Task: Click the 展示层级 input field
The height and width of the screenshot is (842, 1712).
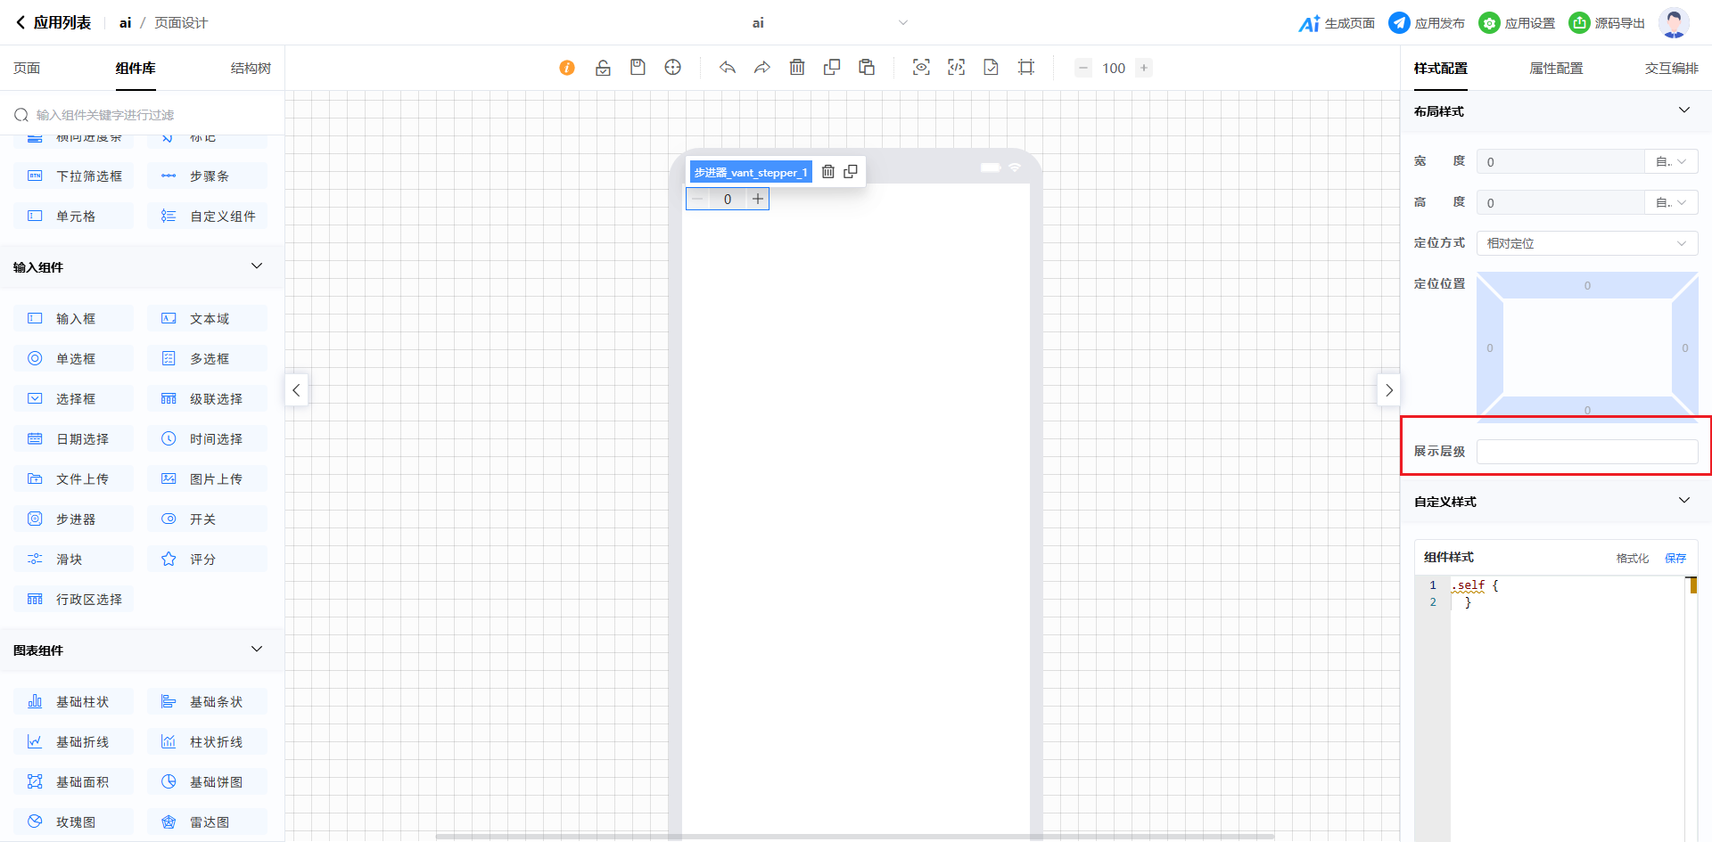Action: [1586, 452]
